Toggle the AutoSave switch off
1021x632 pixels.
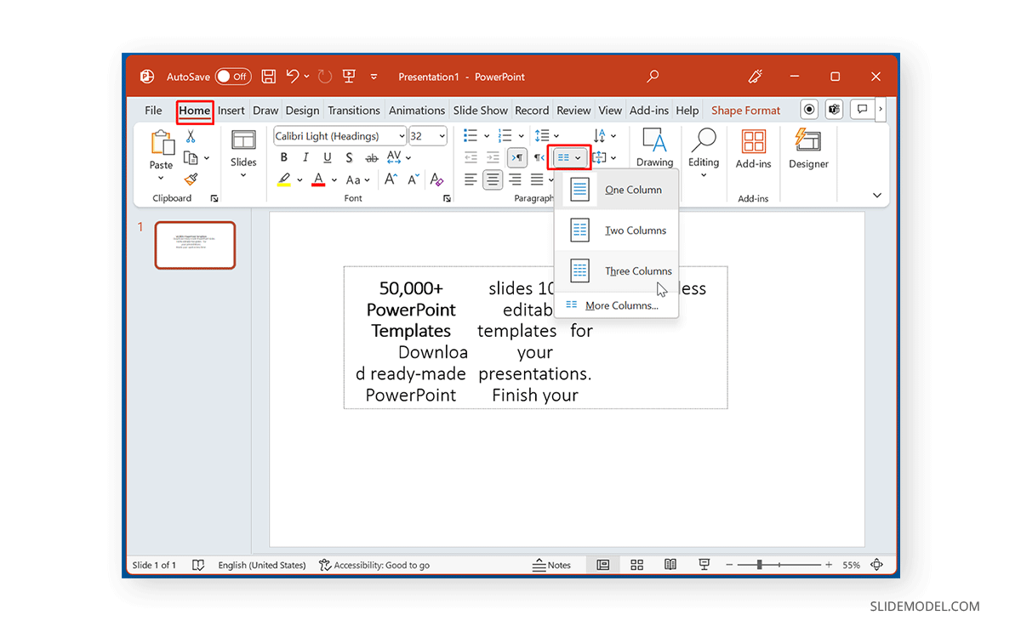tap(233, 76)
